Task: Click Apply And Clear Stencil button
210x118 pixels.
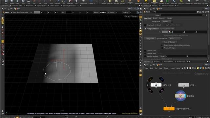Action: pyautogui.click(x=173, y=25)
